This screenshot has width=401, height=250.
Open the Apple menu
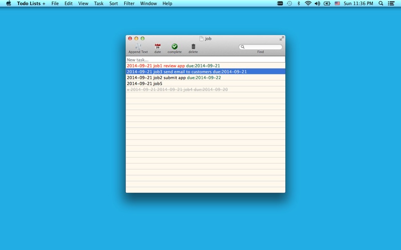9,3
